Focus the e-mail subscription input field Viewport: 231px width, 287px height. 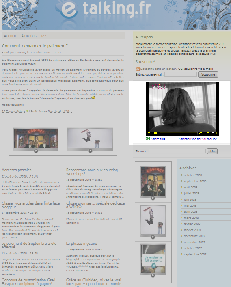[x=181, y=74]
